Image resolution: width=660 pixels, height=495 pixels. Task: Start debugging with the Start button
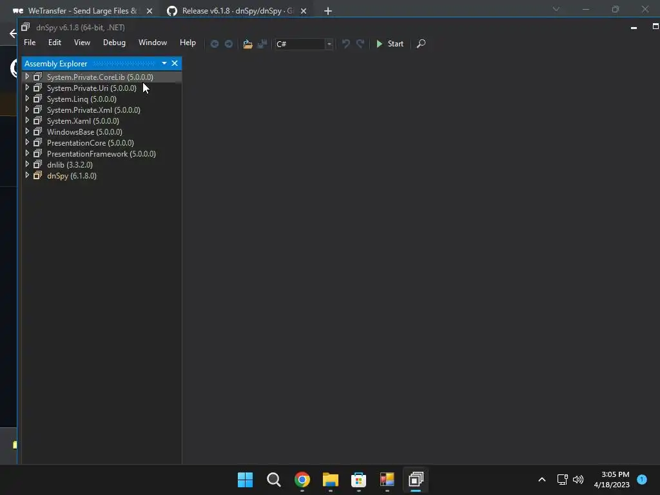(390, 44)
